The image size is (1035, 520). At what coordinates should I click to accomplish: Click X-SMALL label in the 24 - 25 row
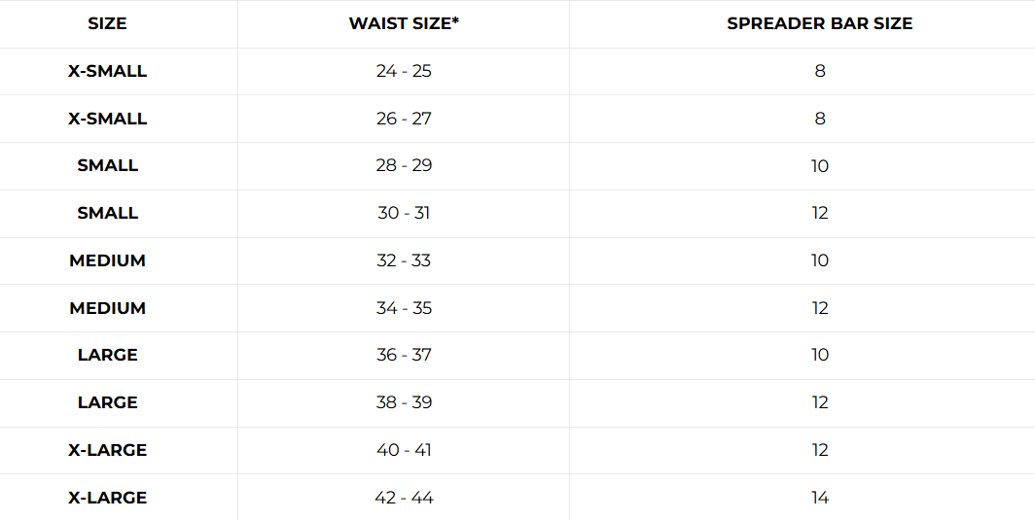click(107, 71)
